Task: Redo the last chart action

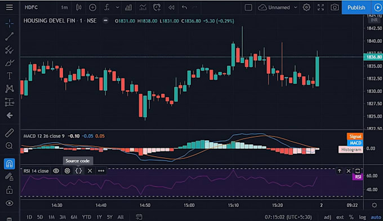Action: [195, 7]
